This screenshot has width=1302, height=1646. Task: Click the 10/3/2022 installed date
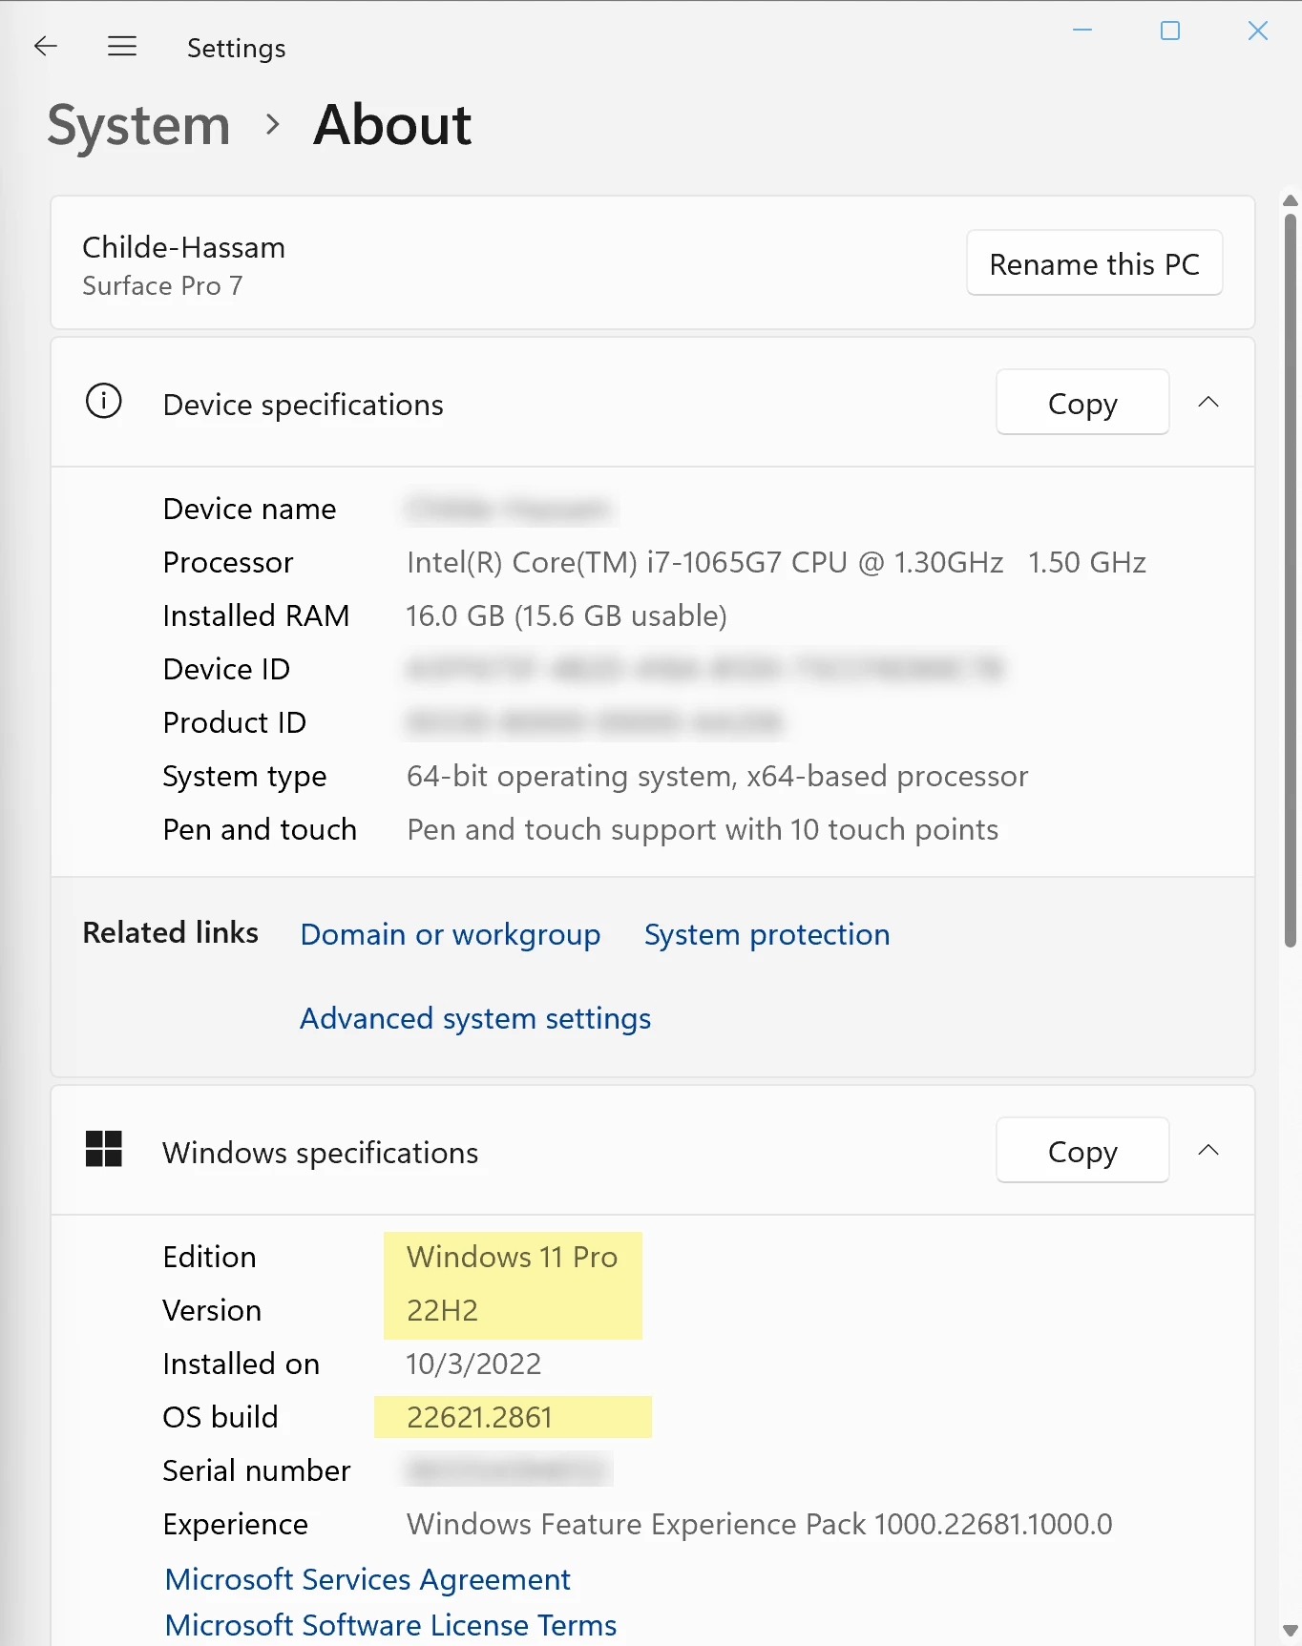[473, 1364]
